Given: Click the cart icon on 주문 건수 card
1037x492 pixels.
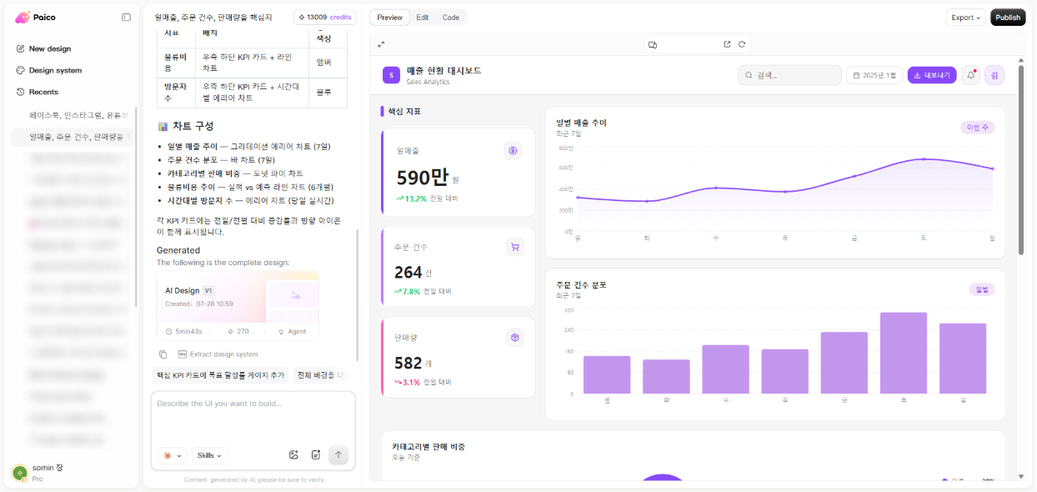Looking at the screenshot, I should coord(514,247).
